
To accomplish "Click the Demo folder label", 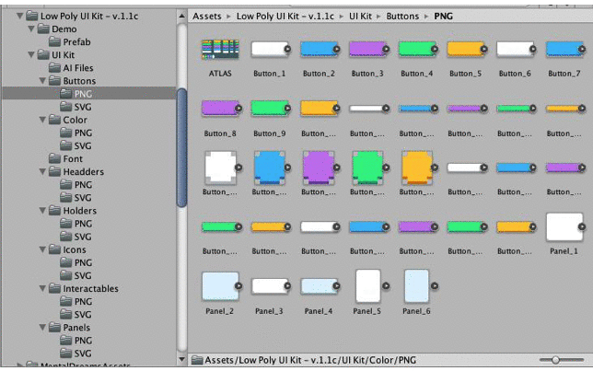I will click(64, 29).
